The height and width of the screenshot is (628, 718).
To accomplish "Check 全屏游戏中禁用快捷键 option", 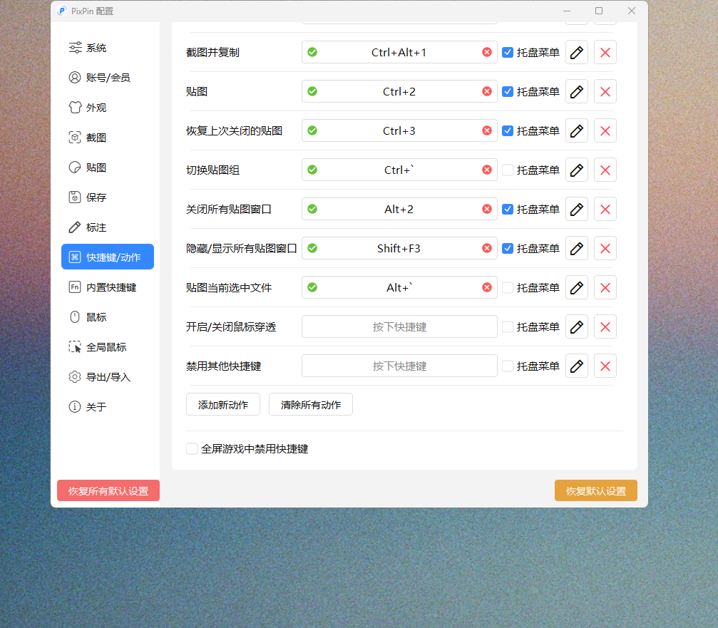I will click(x=191, y=448).
